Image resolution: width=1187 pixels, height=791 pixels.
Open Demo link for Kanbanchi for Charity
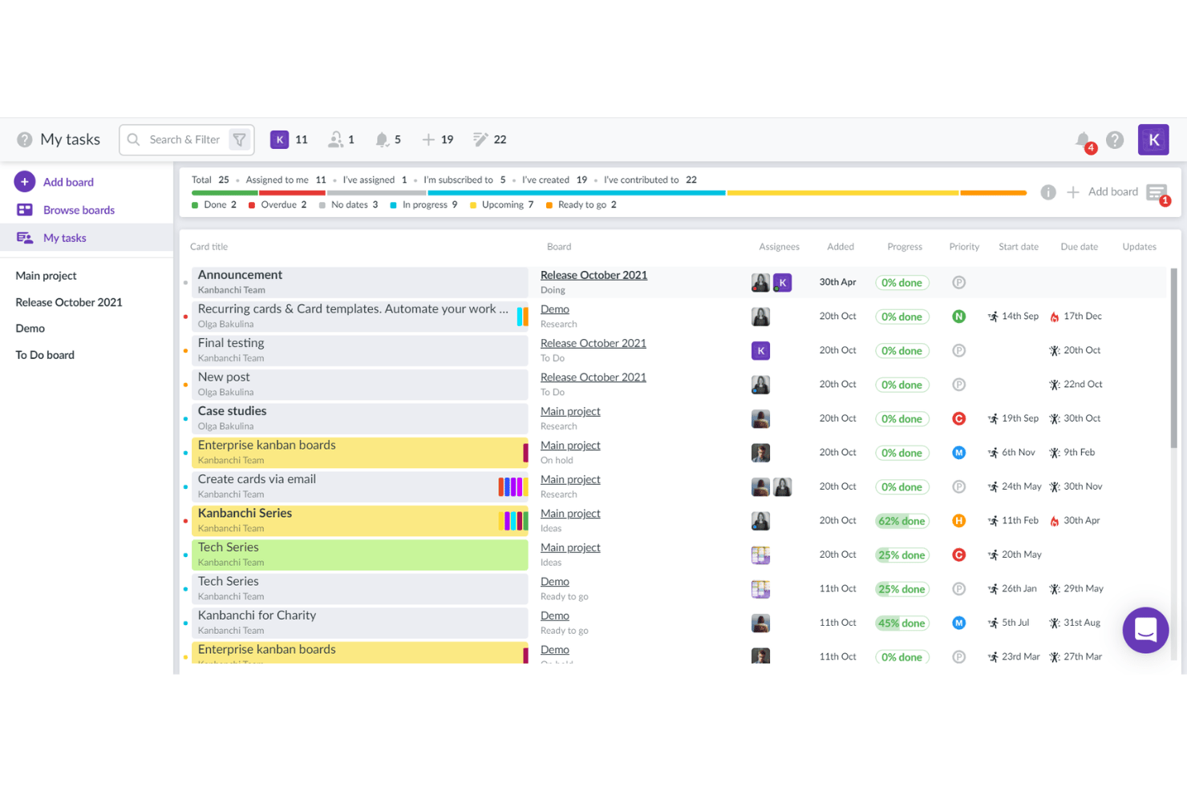[x=555, y=615]
